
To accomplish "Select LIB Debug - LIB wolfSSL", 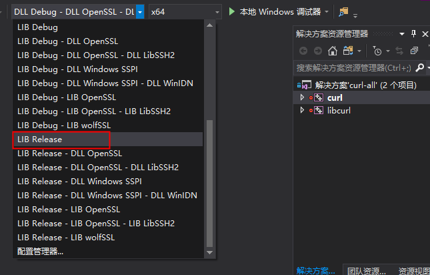I will 108,125.
